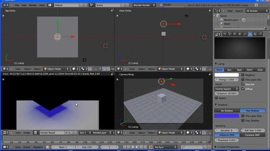Click play reverse button in timeline

(x=132, y=147)
